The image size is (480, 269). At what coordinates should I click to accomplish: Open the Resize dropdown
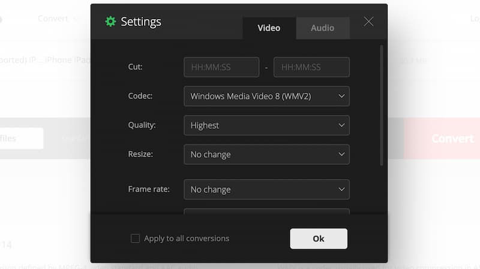coord(266,154)
